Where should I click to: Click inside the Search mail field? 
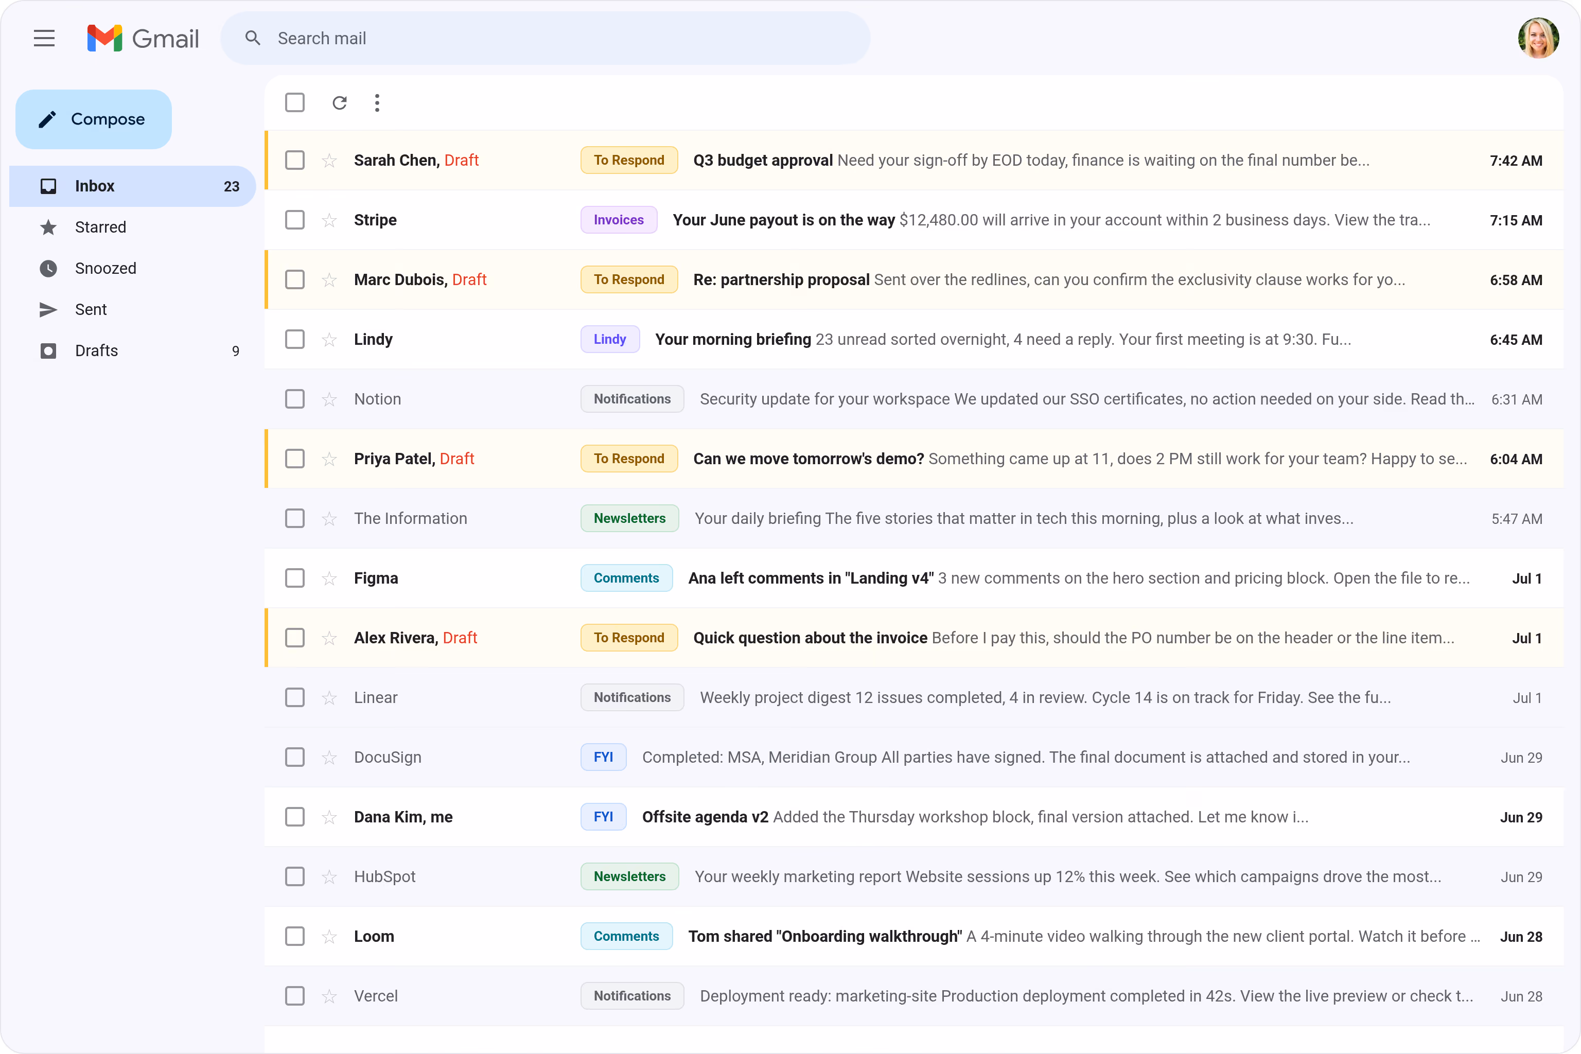545,38
